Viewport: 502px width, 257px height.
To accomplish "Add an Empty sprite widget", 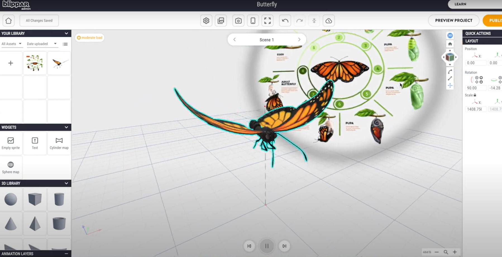I will pos(11,143).
